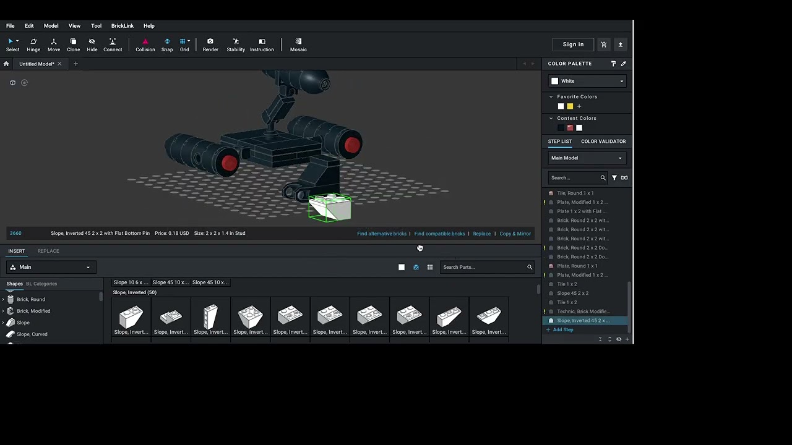The width and height of the screenshot is (792, 445).
Task: Collapse all steps in step list footer
Action: (x=600, y=339)
